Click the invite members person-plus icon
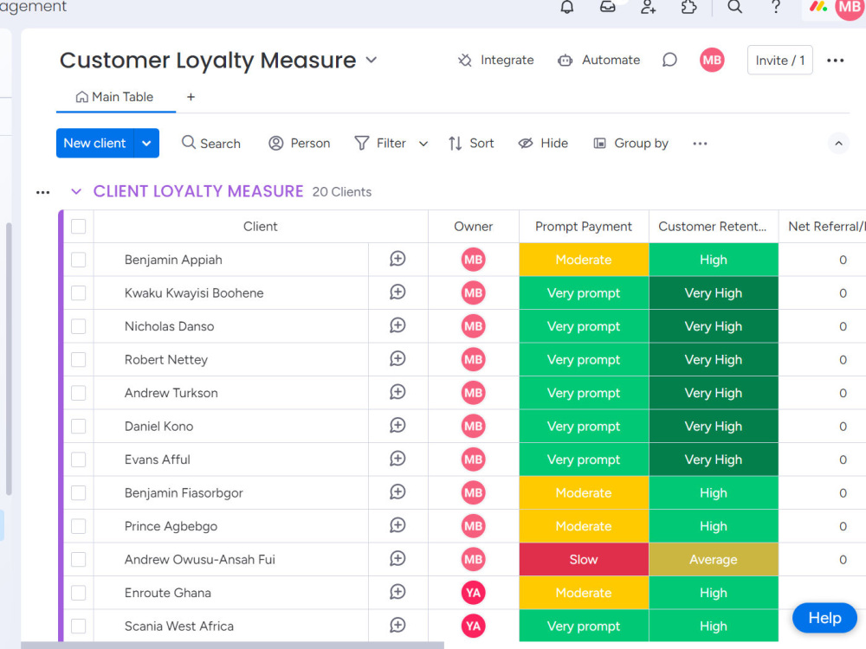This screenshot has width=866, height=649. 648,7
